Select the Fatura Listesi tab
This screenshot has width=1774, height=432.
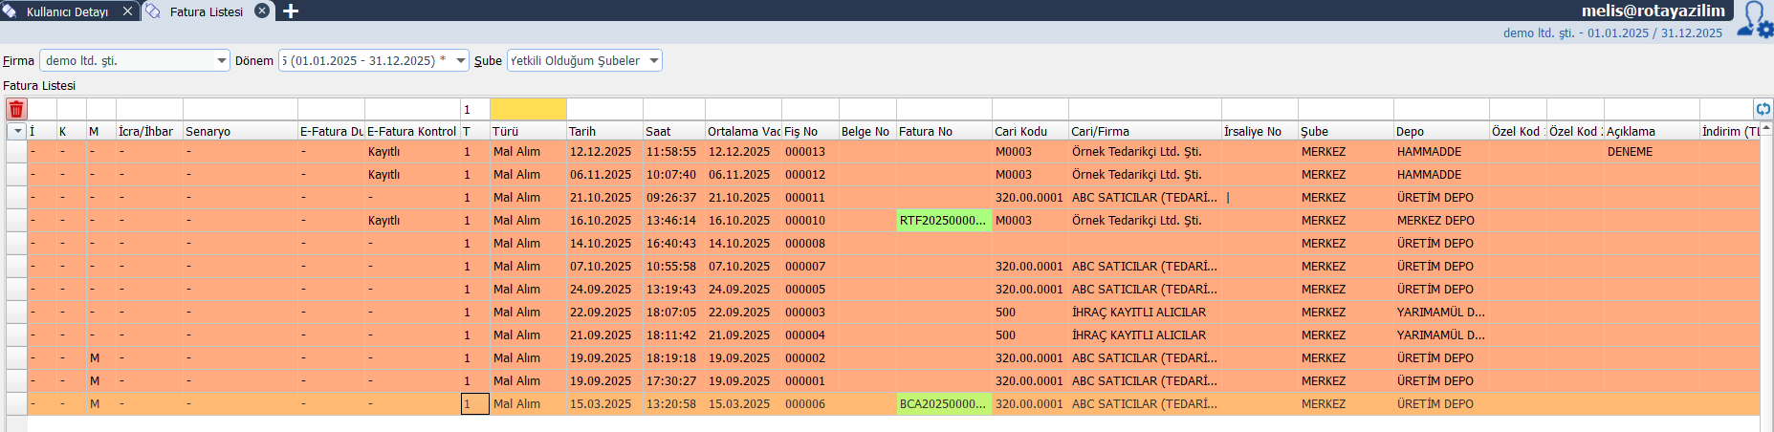pyautogui.click(x=206, y=11)
